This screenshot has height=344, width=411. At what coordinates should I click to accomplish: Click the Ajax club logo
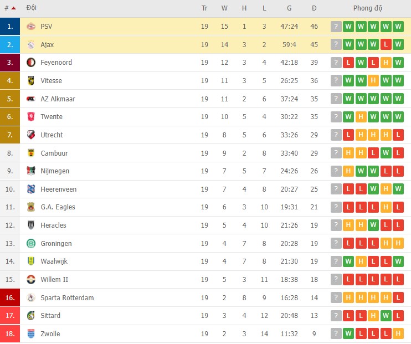tap(31, 45)
